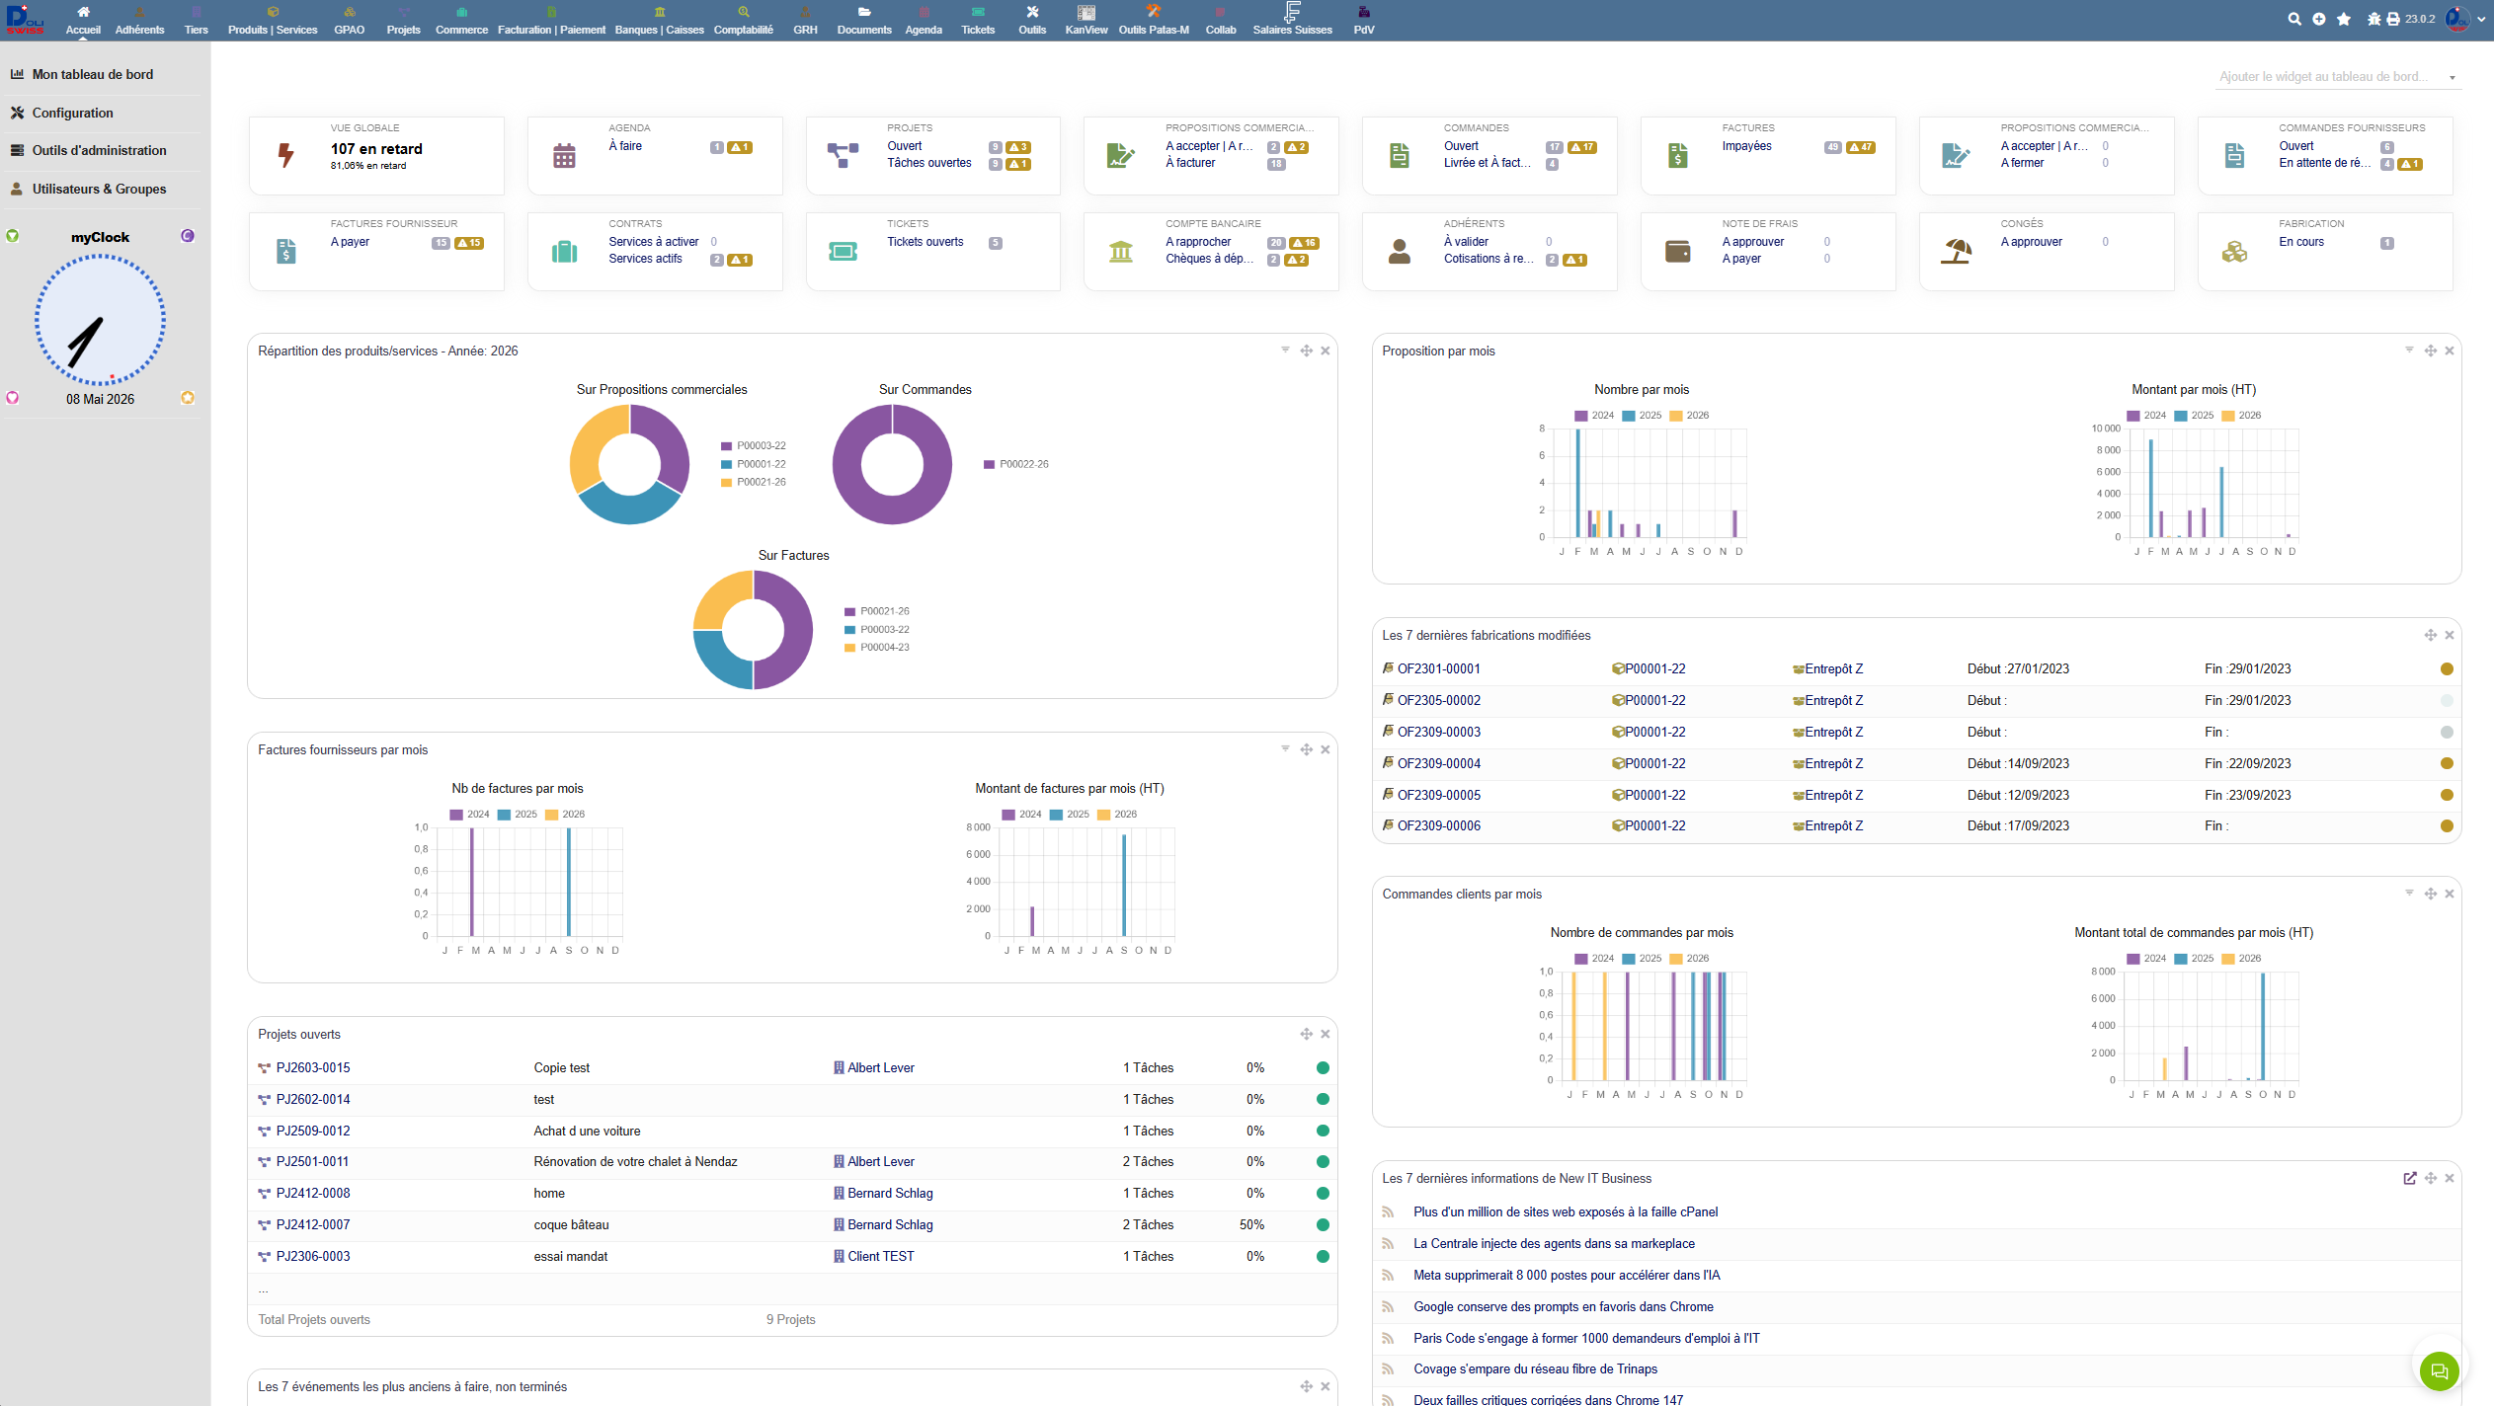Viewport: 2494px width, 1406px height.
Task: Open the search magnifier in the top bar
Action: click(2293, 19)
